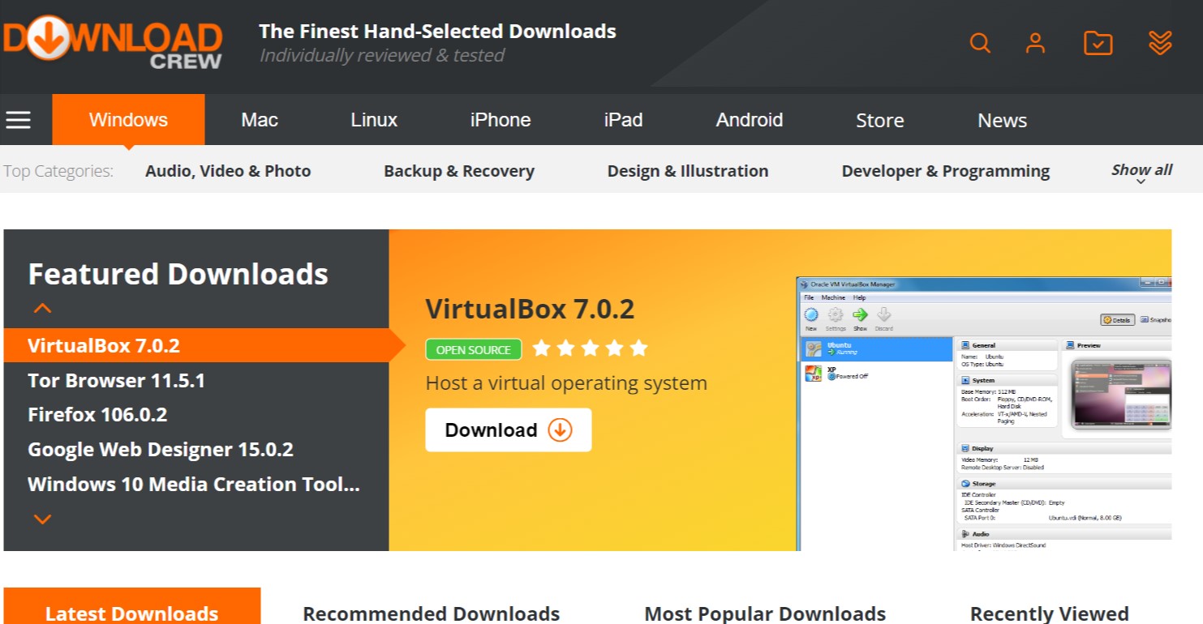Open the iPhone tab
Screen dimensions: 1203x624
(501, 120)
